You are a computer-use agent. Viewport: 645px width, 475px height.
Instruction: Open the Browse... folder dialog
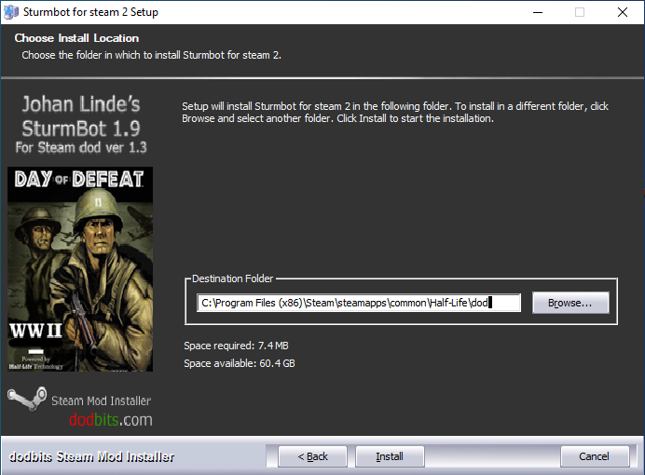coord(570,303)
